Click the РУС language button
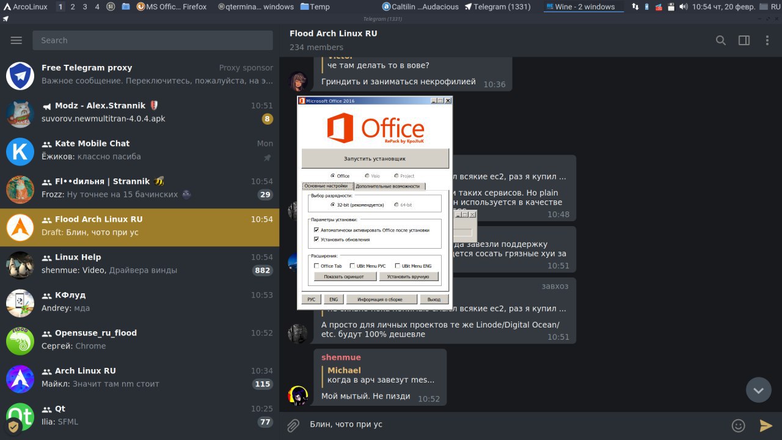782x440 pixels. (312, 299)
